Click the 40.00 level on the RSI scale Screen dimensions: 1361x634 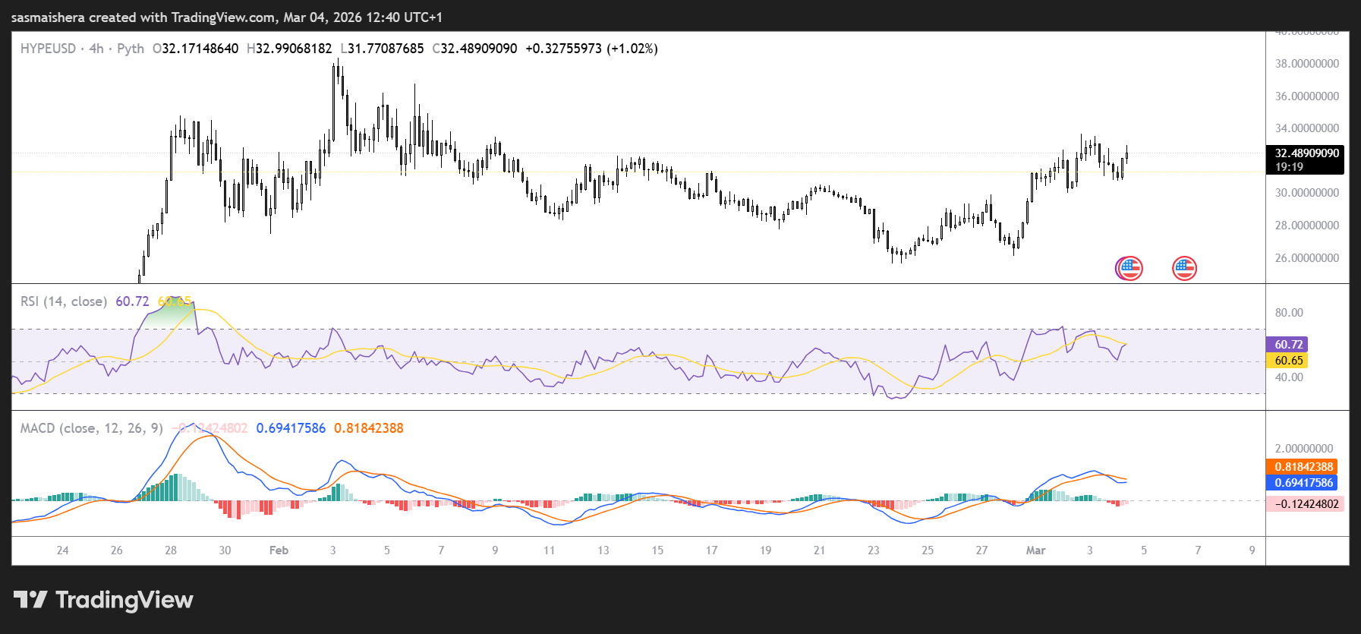click(x=1289, y=377)
